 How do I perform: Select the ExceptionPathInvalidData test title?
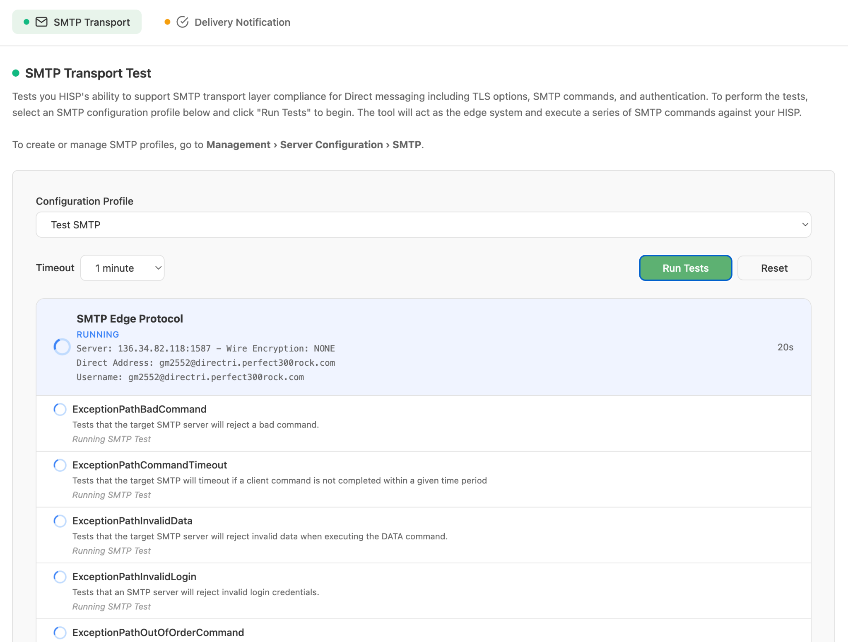(132, 521)
